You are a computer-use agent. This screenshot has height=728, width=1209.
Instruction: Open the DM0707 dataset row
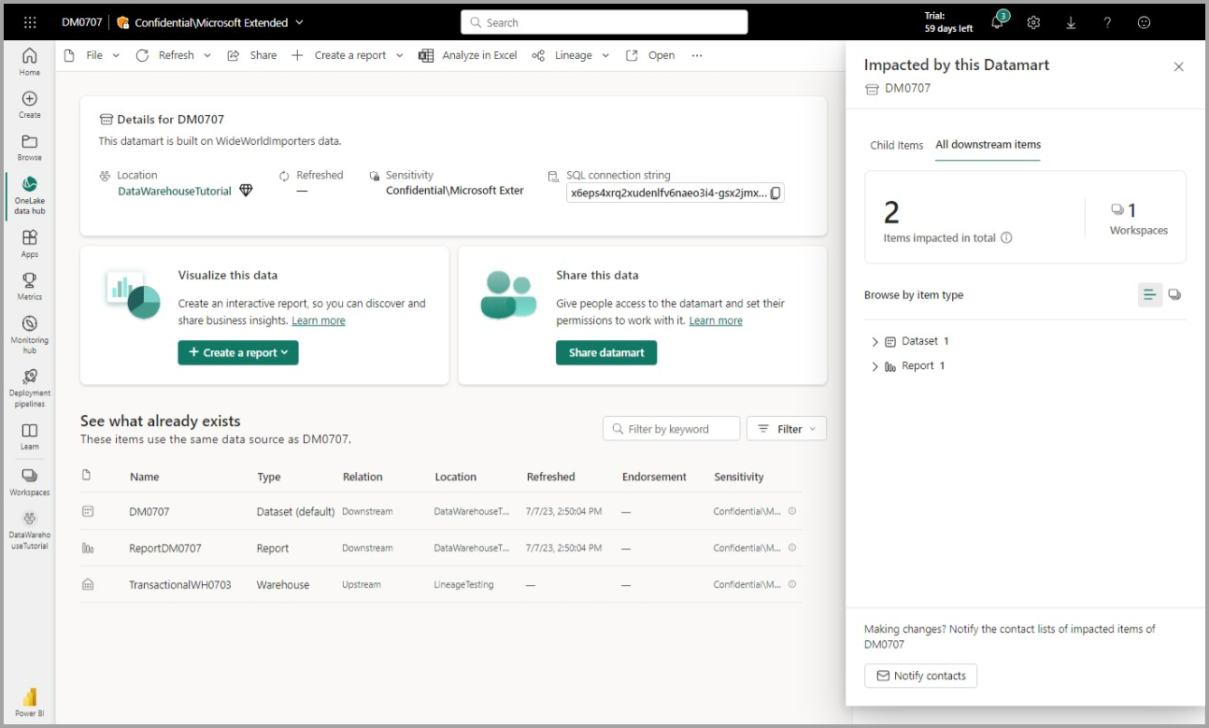[441, 511]
